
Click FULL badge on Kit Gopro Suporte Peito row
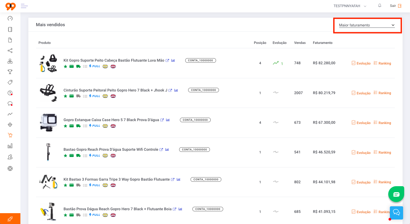[x=95, y=66]
